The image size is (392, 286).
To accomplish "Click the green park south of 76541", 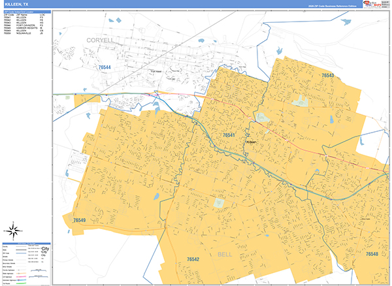I will [219, 203].
